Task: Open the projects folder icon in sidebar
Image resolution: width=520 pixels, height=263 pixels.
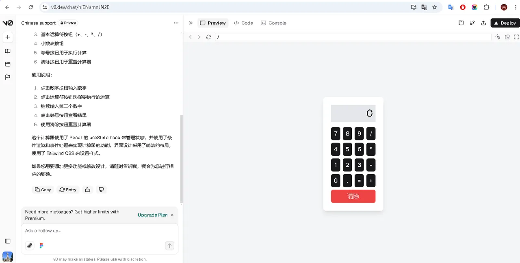Action: [8, 64]
